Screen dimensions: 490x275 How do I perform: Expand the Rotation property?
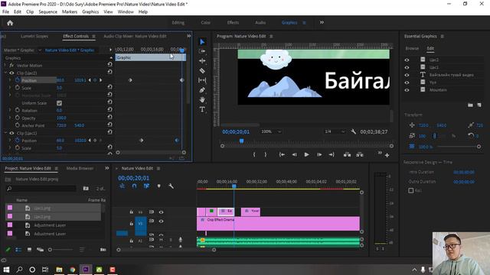(x=10, y=110)
